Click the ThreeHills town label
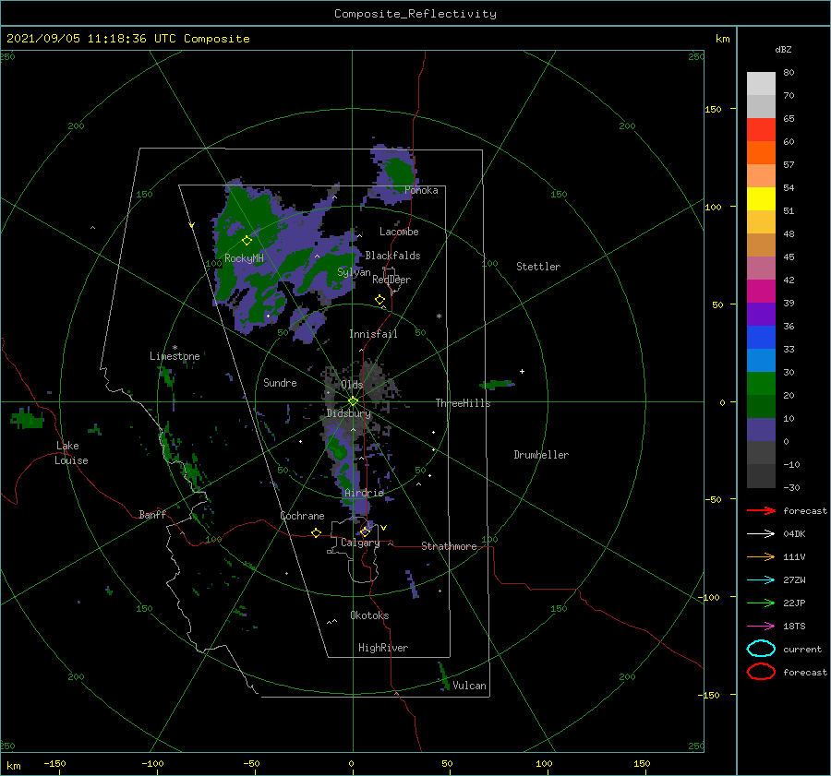 pyautogui.click(x=464, y=403)
